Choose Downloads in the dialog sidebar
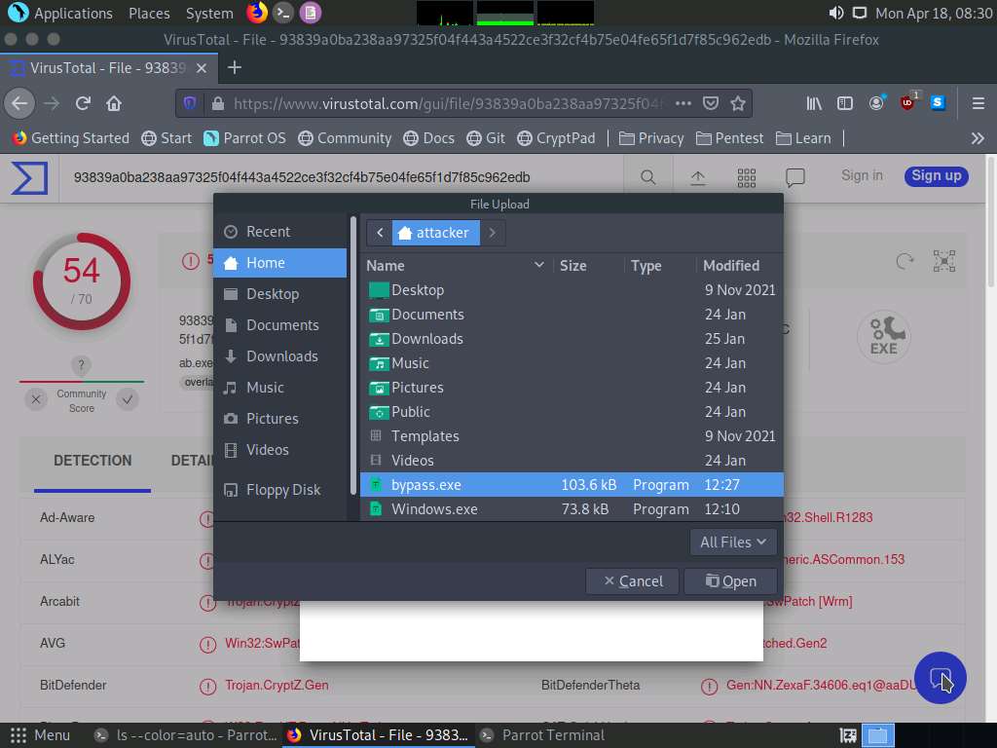Viewport: 997px width, 748px height. click(281, 356)
